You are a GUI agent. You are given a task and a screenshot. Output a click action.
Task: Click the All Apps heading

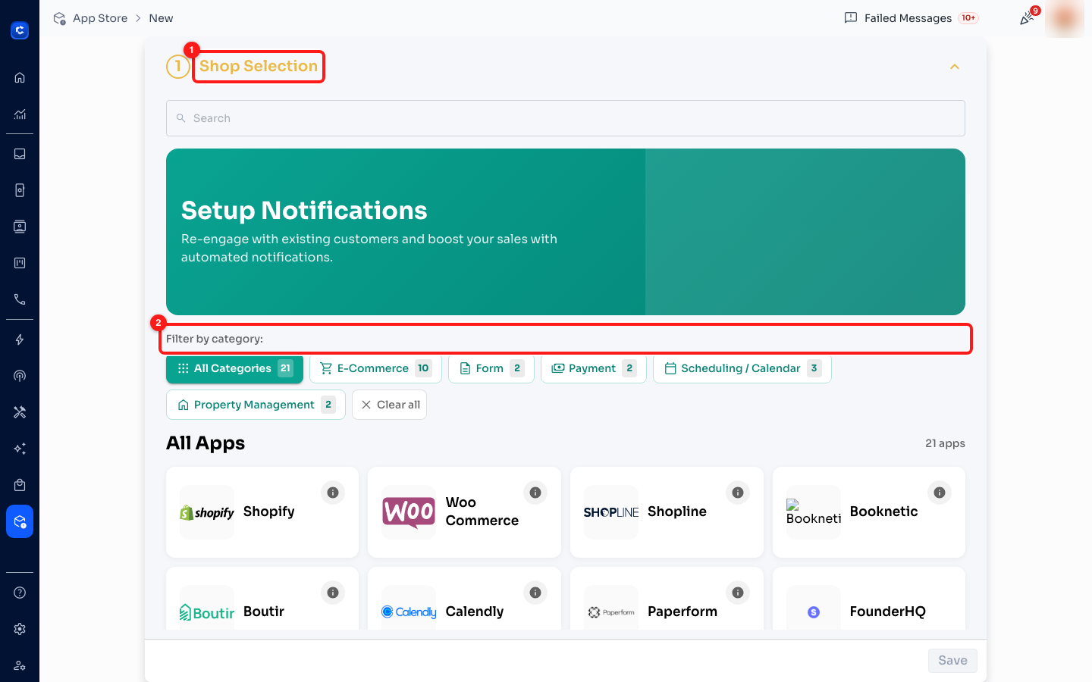206,443
